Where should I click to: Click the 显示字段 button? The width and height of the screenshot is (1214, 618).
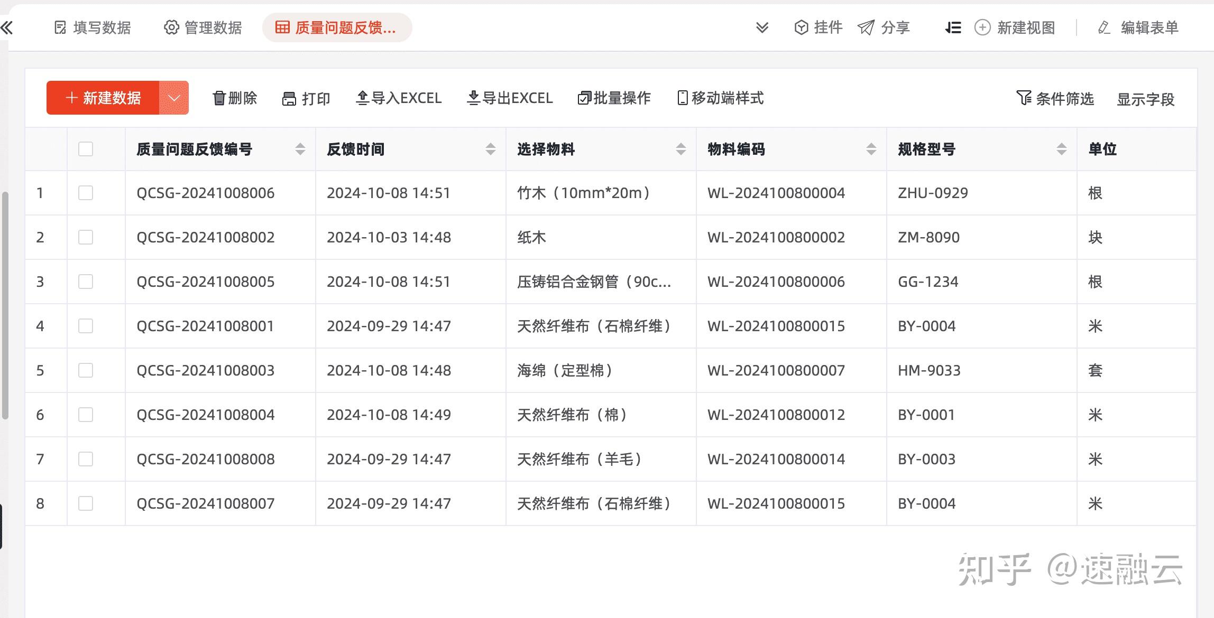pos(1145,99)
